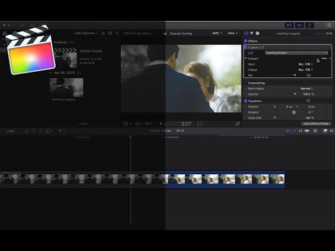This screenshot has width=335, height=251.
Task: Open timeline clip appearance icon
Action: [x=315, y=131]
